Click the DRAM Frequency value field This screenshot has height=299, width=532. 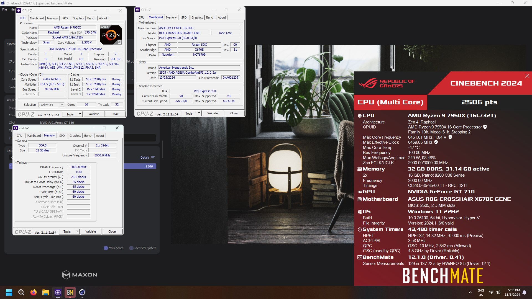78,167
